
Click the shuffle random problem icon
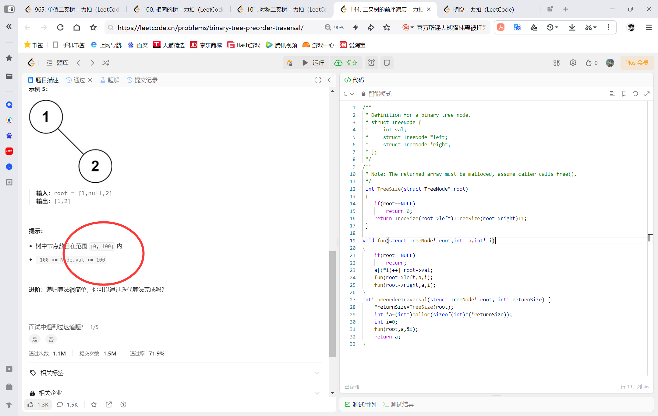106,63
